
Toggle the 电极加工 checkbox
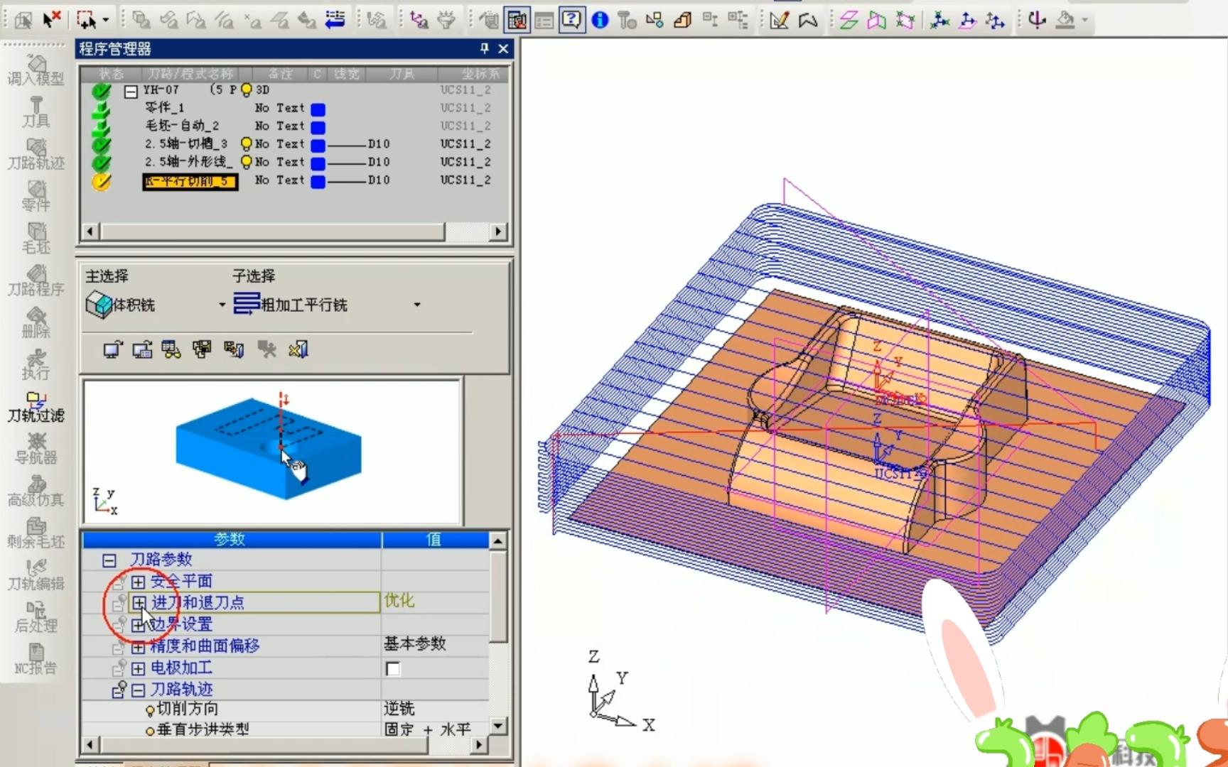click(x=392, y=668)
